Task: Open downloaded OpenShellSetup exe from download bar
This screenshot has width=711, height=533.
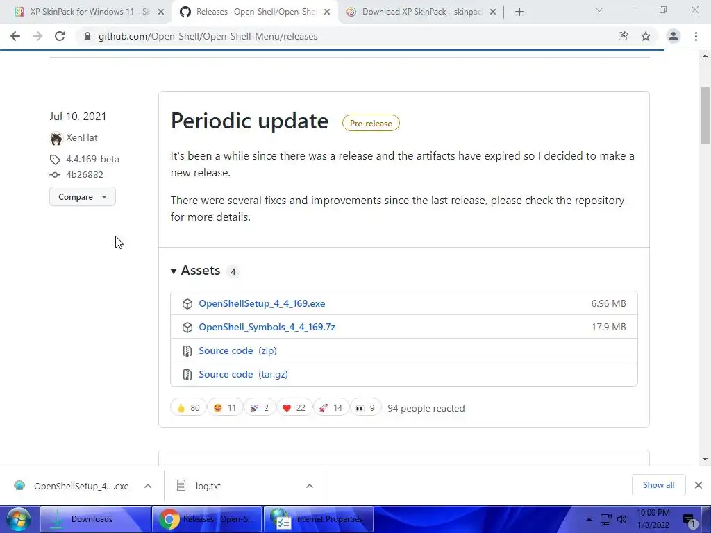Action: [x=72, y=487]
